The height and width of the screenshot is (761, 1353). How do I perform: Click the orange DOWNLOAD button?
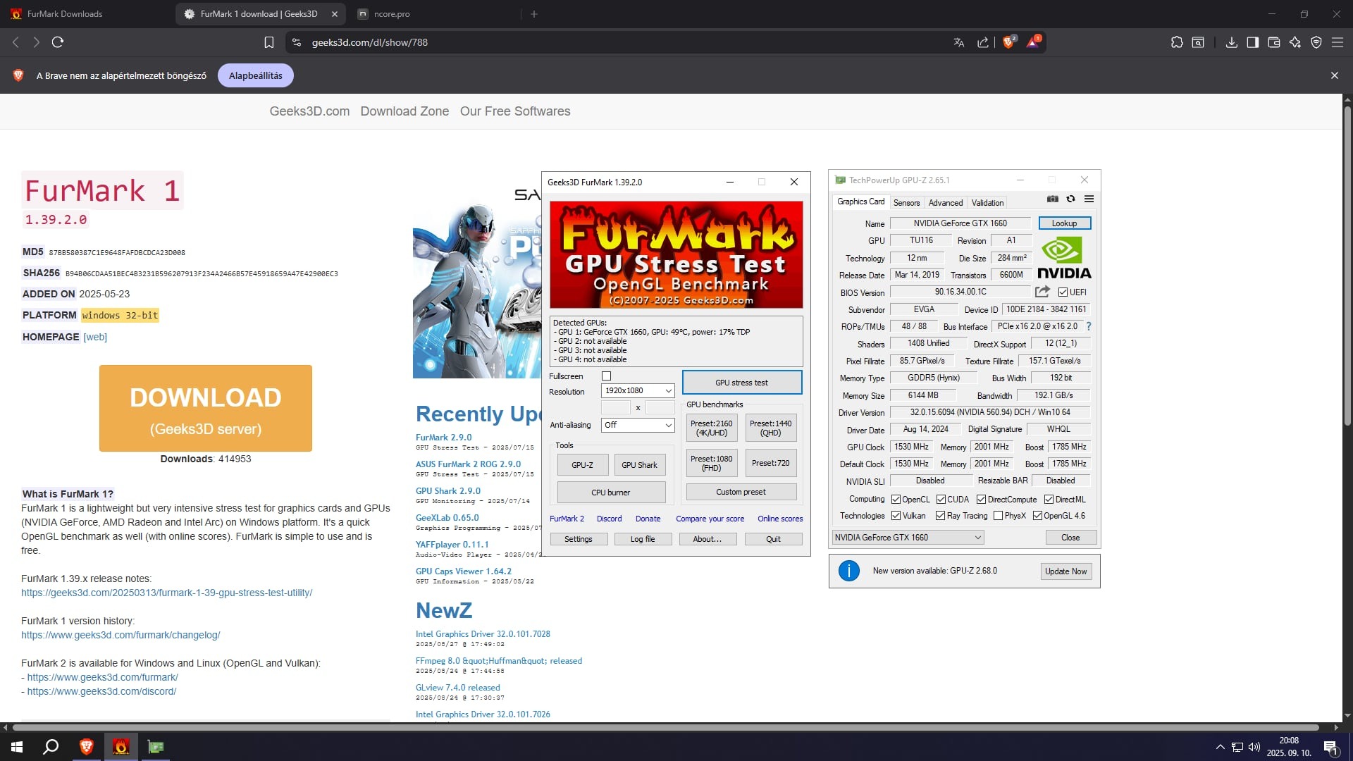coord(206,408)
